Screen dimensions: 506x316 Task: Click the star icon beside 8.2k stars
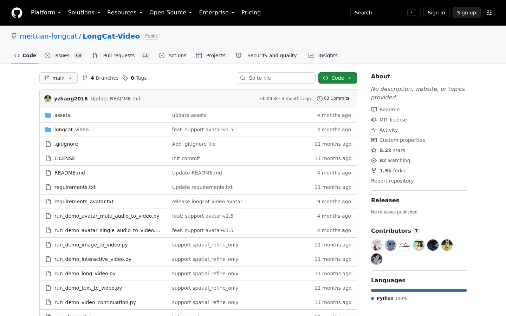374,150
